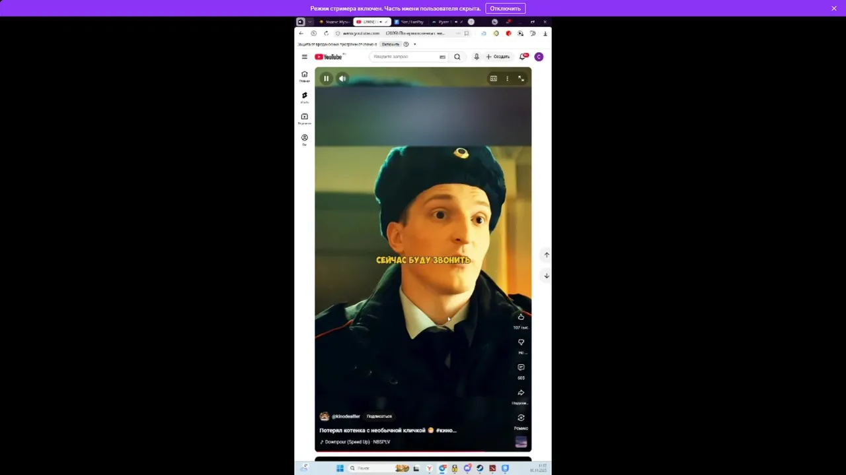
Task: Open the Short's three-dot options menu
Action: (507, 79)
